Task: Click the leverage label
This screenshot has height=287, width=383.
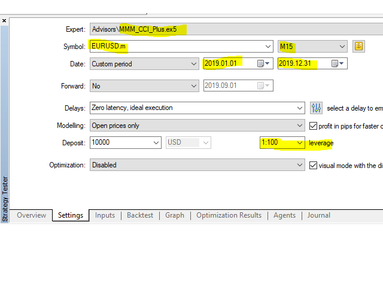Action: point(321,143)
